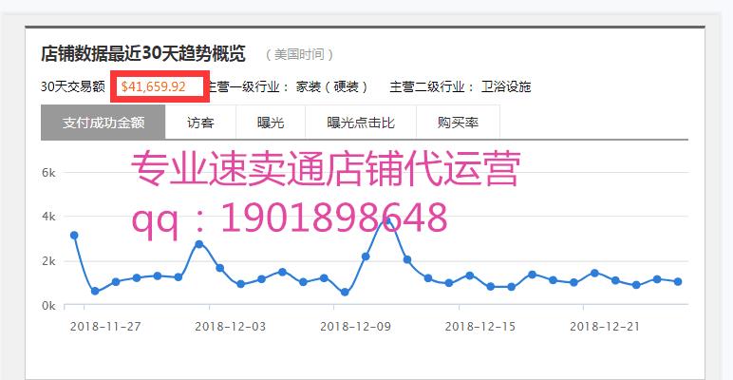
Task: Click the $41,659.92 amount
Action: (x=153, y=86)
